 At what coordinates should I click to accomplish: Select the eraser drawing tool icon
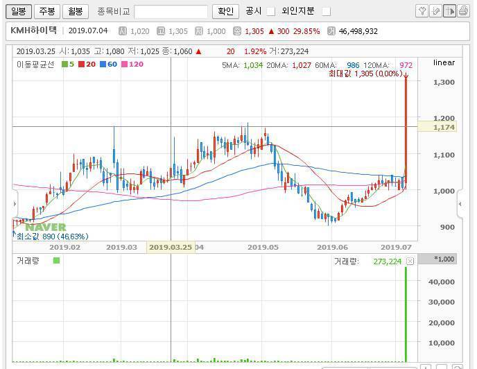[x=435, y=11]
